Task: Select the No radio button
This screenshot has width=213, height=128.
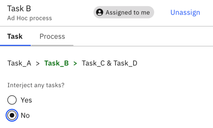Action: pyautogui.click(x=12, y=115)
